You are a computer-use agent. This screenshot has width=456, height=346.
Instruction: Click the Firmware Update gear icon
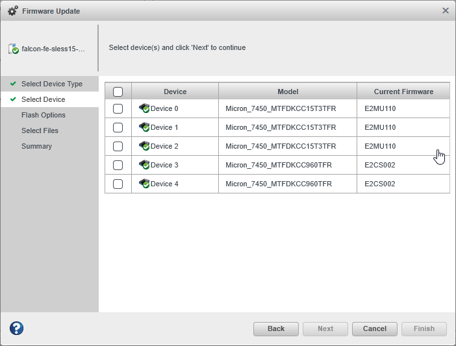click(12, 11)
